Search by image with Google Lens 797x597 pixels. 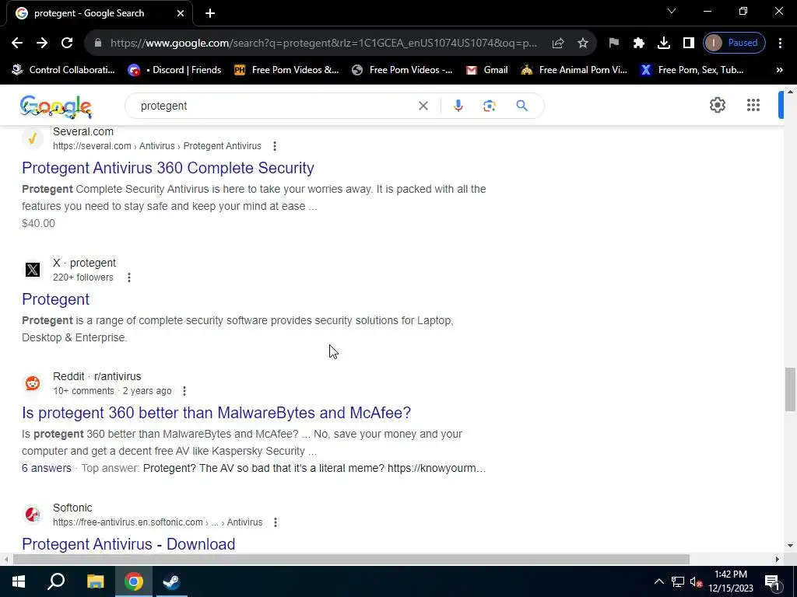(489, 106)
